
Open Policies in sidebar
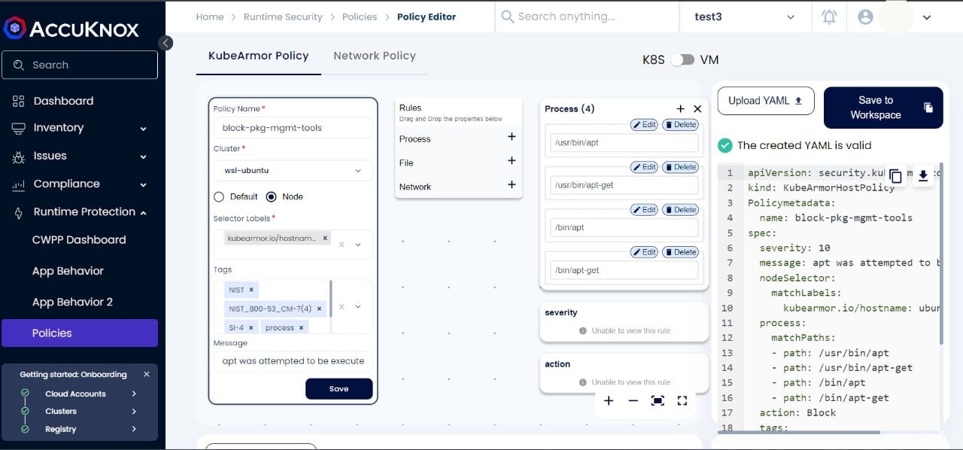coord(80,333)
